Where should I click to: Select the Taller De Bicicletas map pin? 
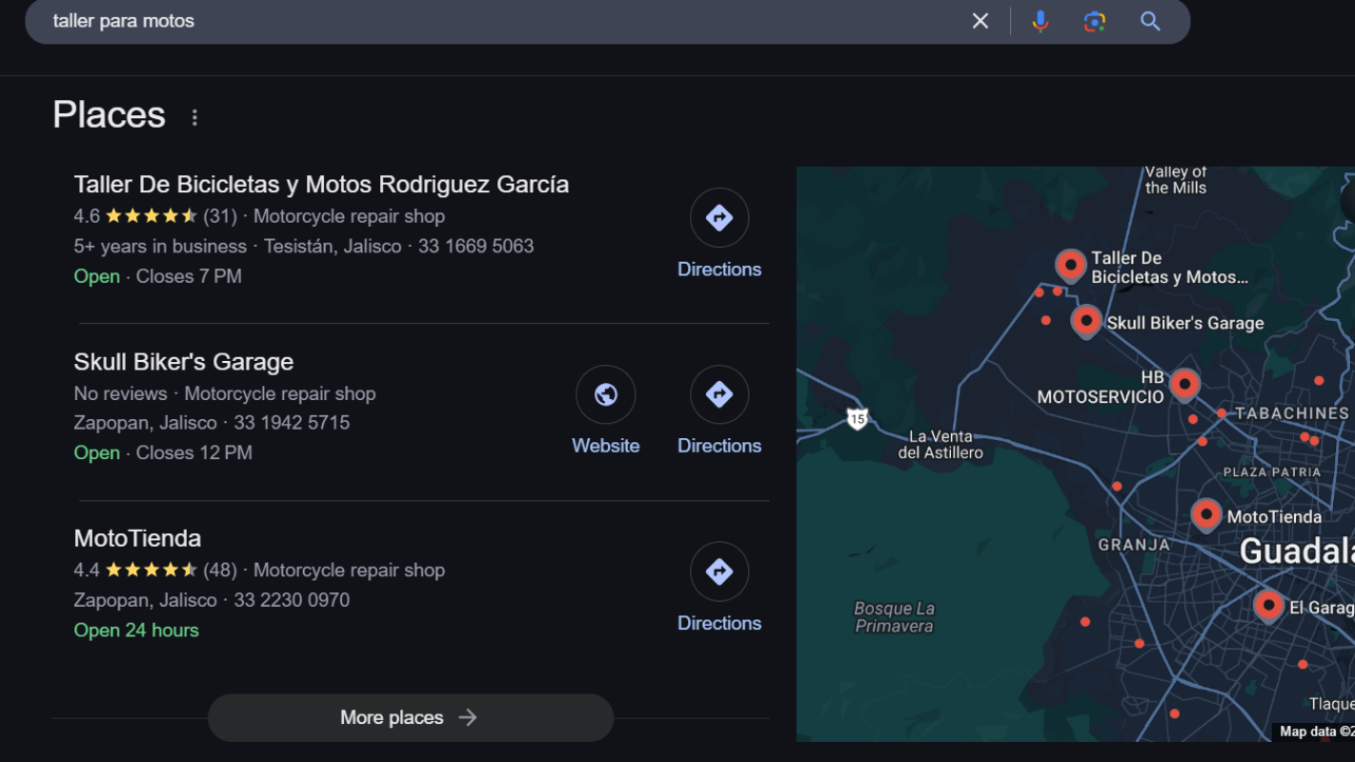(x=1070, y=265)
